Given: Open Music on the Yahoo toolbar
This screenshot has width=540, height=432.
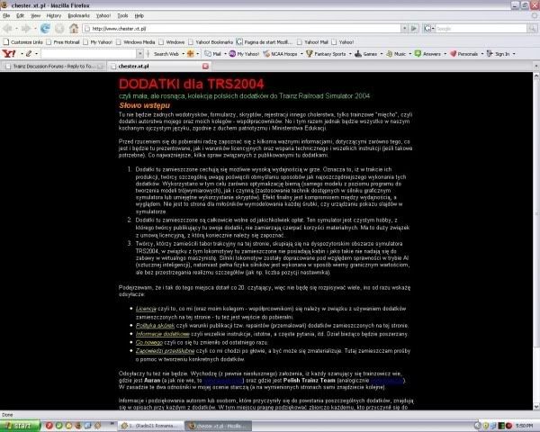Looking at the screenshot, I should pyautogui.click(x=396, y=54).
